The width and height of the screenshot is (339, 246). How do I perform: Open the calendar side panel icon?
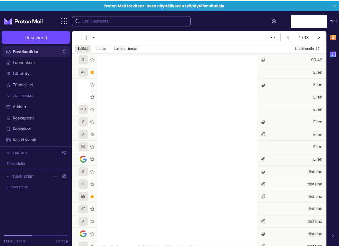(333, 54)
